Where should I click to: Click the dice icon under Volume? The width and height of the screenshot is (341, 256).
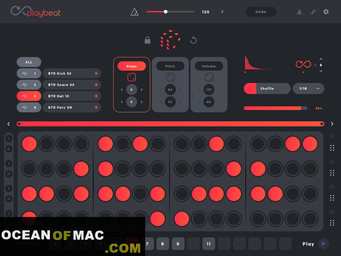coord(209,77)
